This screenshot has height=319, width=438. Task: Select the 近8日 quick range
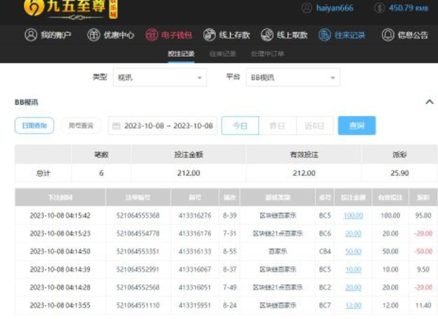coord(315,126)
